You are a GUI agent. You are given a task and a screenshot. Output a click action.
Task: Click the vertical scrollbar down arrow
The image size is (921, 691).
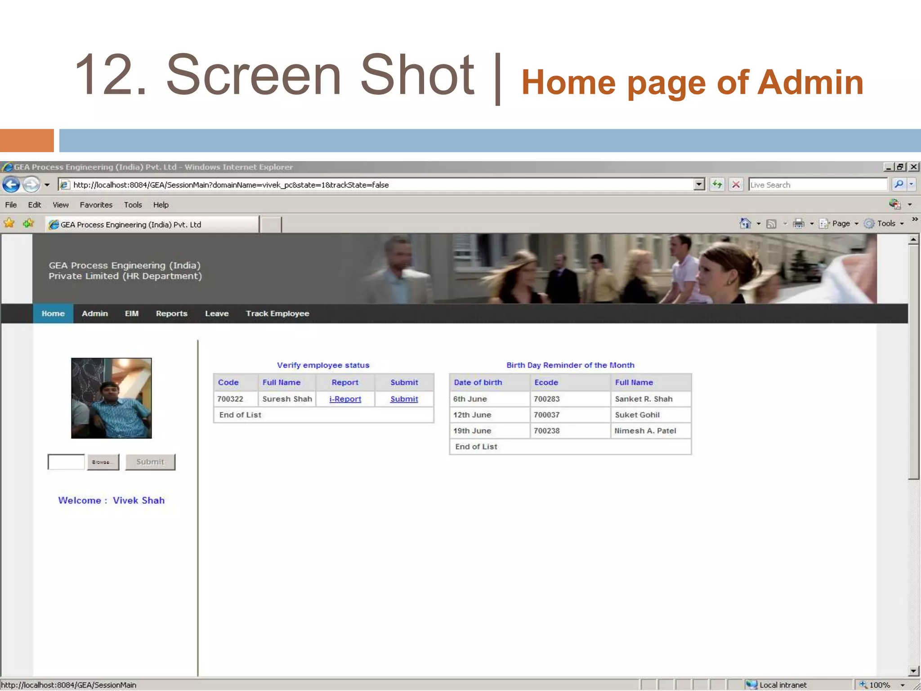(x=913, y=671)
